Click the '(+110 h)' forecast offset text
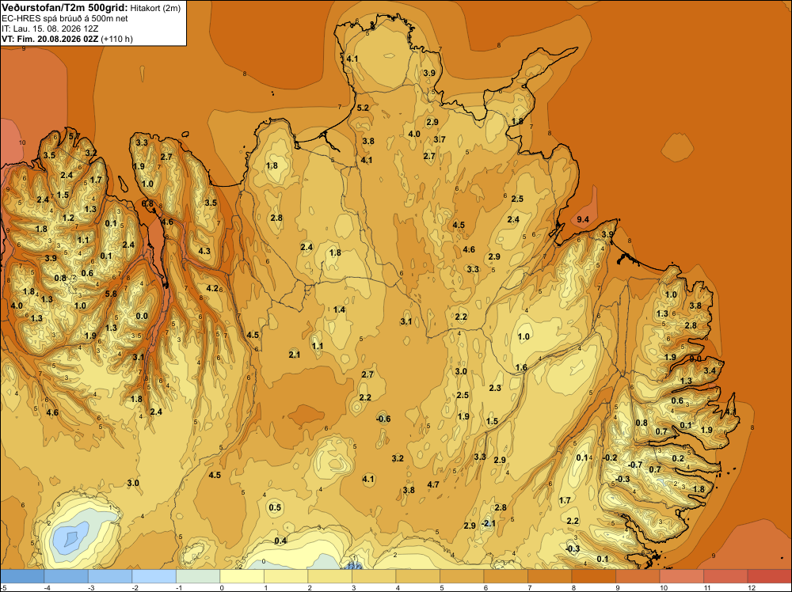The width and height of the screenshot is (792, 592). 116,39
